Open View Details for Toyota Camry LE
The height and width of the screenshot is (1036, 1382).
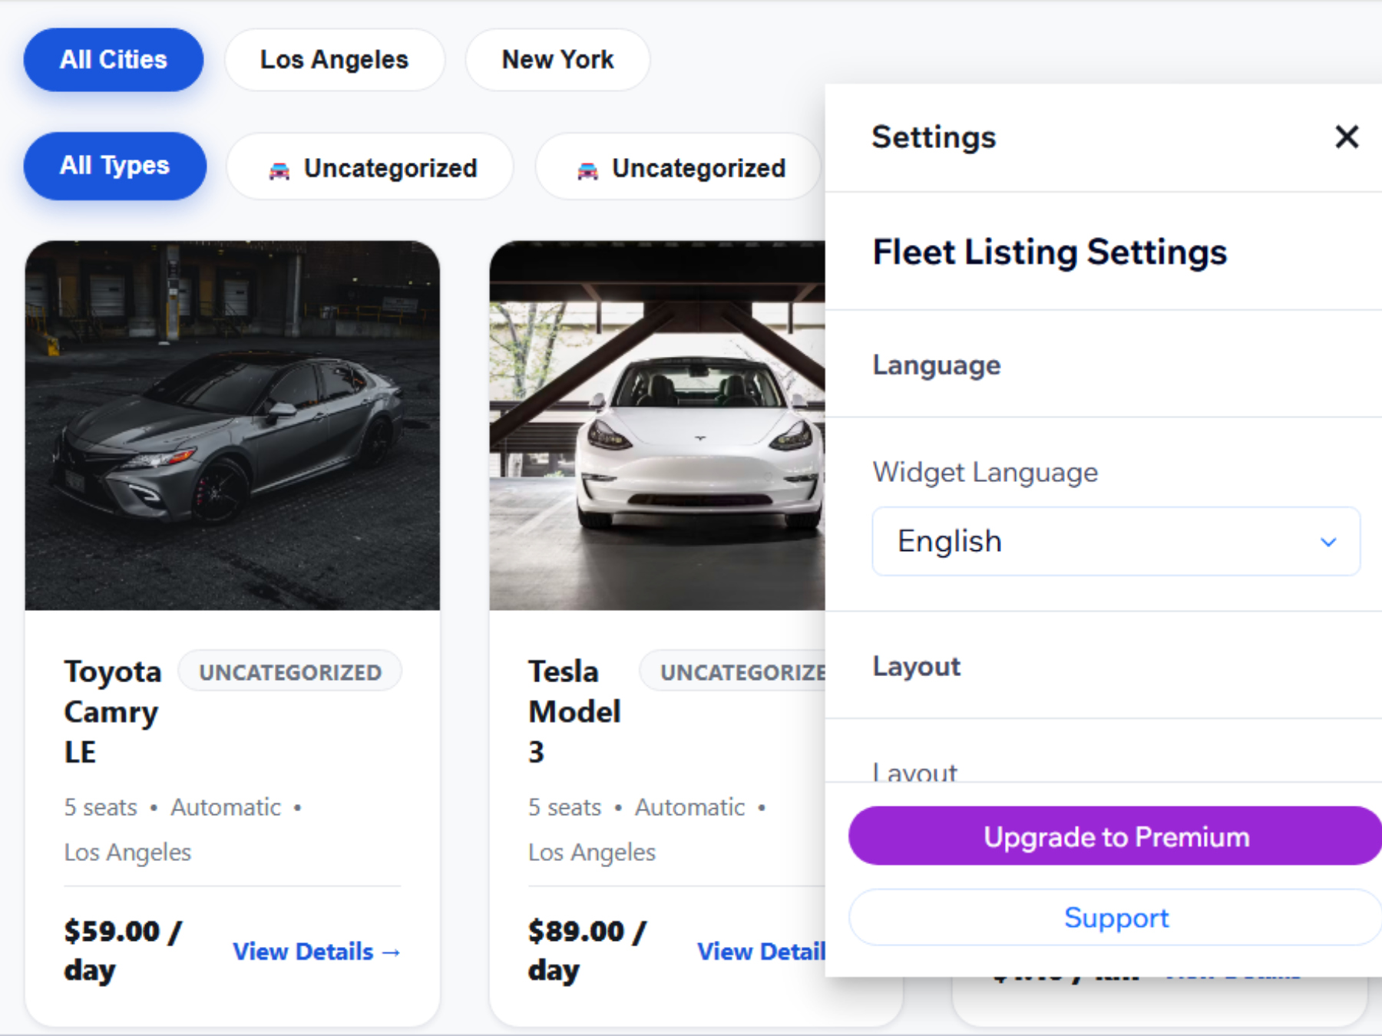(x=317, y=952)
